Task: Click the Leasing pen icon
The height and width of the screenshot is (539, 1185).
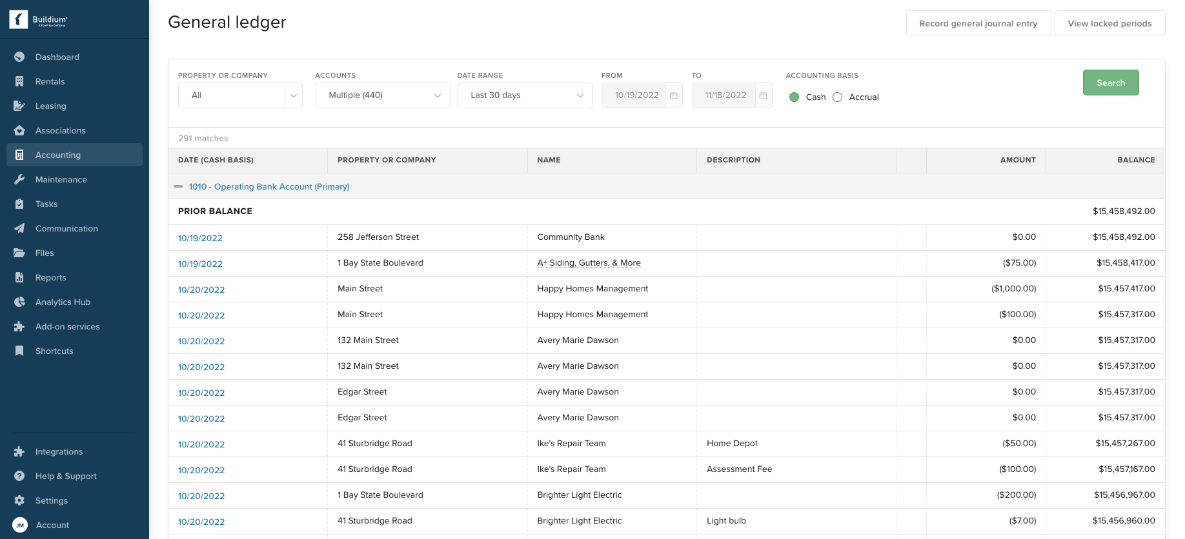Action: click(x=19, y=106)
